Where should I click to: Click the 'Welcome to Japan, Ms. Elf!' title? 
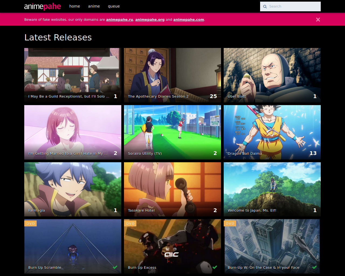pos(252,210)
